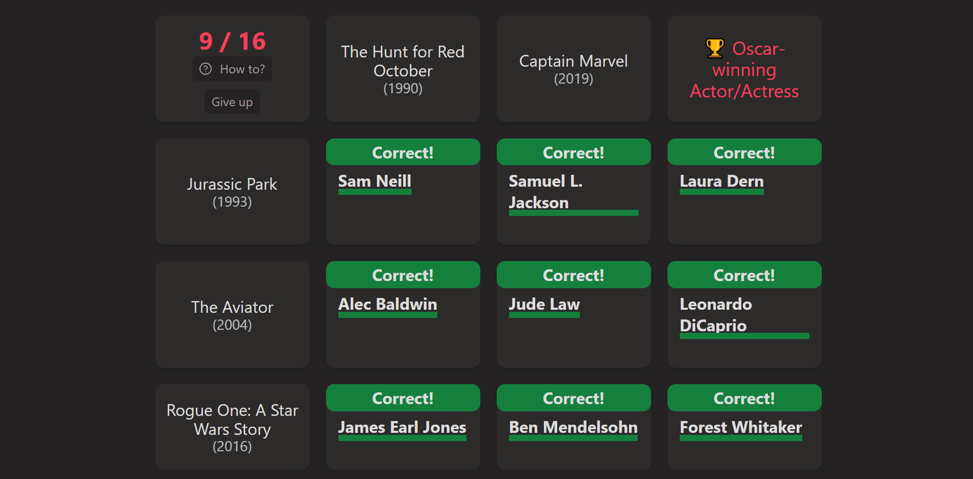Select the Laura Dern answer link
This screenshot has height=479, width=973.
[x=721, y=181]
